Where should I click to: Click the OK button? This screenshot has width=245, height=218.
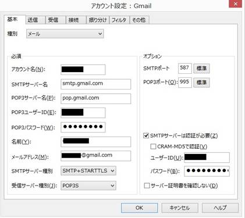(139, 208)
